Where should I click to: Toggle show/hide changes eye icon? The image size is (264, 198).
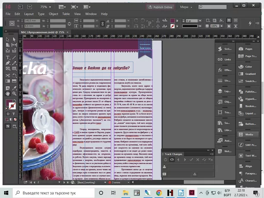tap(172, 159)
